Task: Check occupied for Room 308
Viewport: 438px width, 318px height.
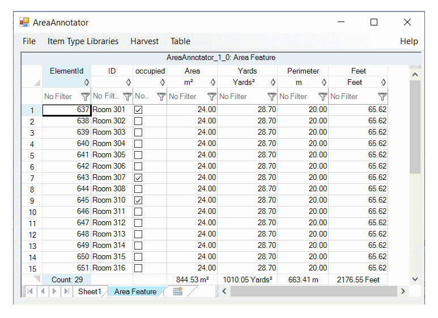Action: pyautogui.click(x=138, y=189)
